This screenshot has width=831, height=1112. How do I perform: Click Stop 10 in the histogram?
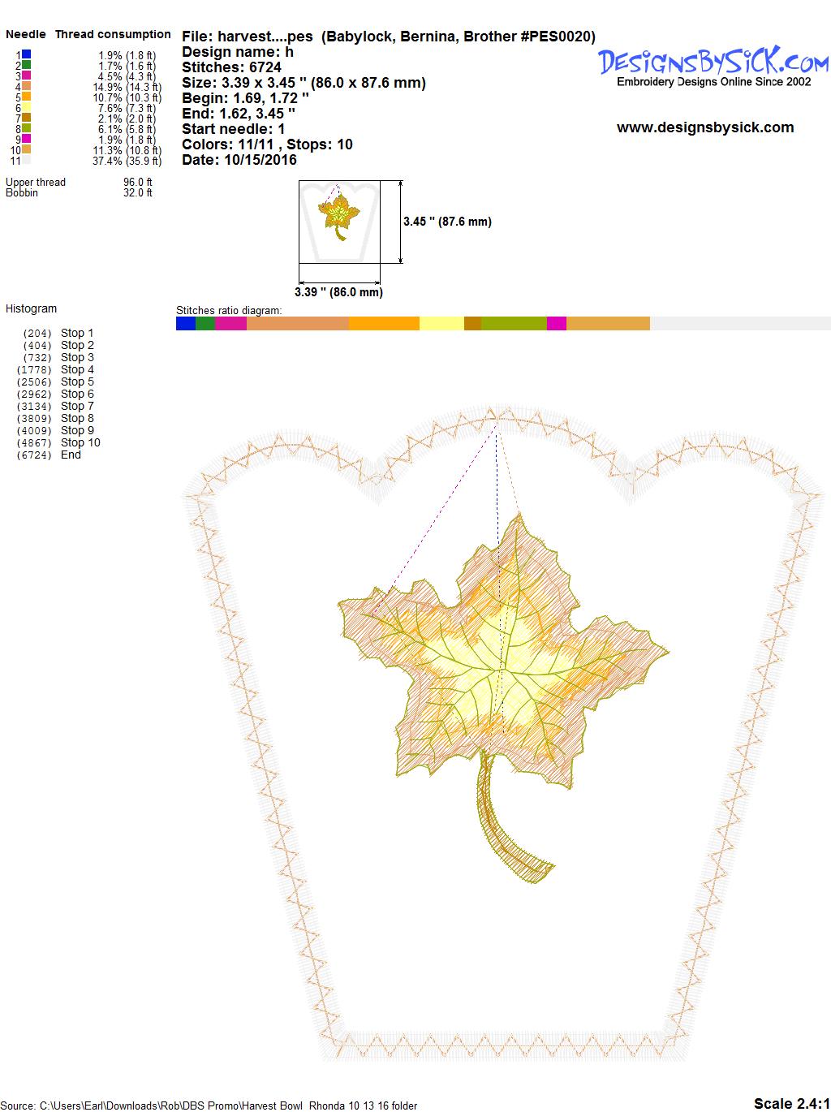80,442
